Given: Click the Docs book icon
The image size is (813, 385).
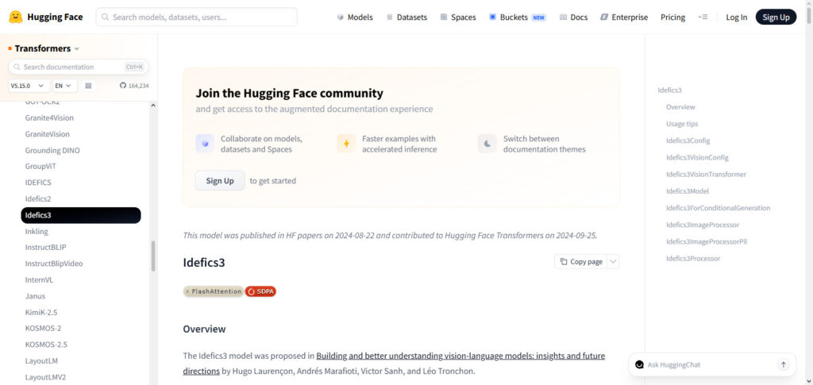Looking at the screenshot, I should coord(563,17).
